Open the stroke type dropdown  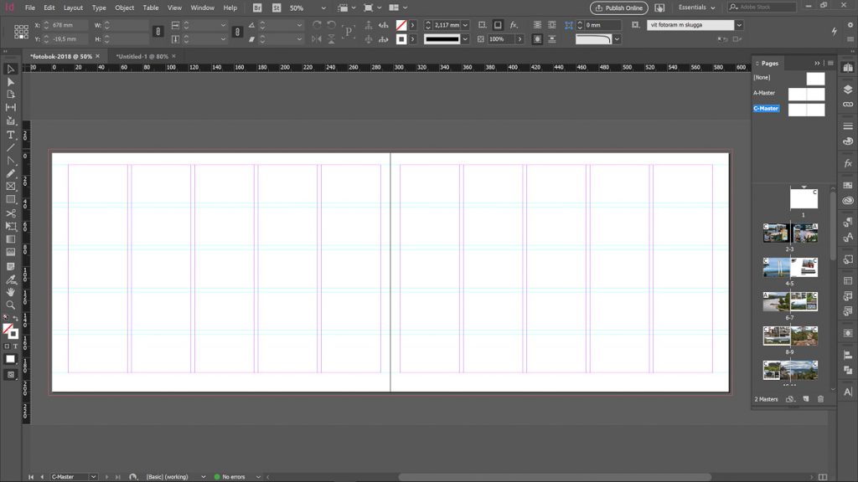[465, 39]
